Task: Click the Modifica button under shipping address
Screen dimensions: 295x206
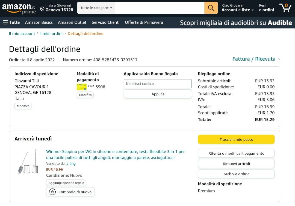Action: click(23, 106)
